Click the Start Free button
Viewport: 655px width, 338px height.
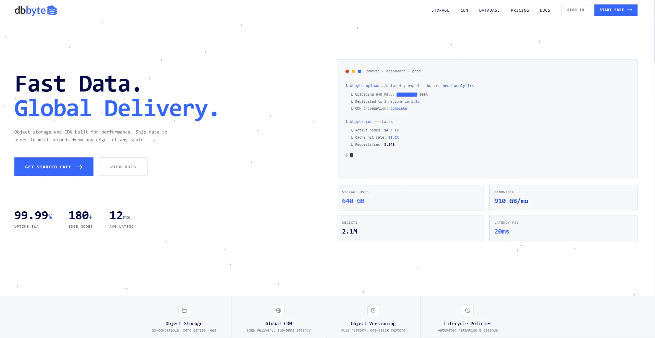[616, 10]
